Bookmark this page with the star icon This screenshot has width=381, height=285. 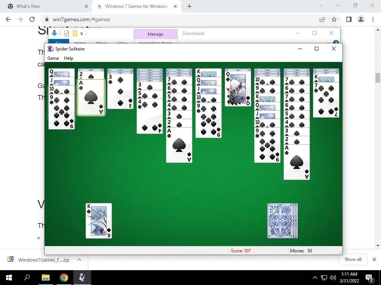point(334,19)
